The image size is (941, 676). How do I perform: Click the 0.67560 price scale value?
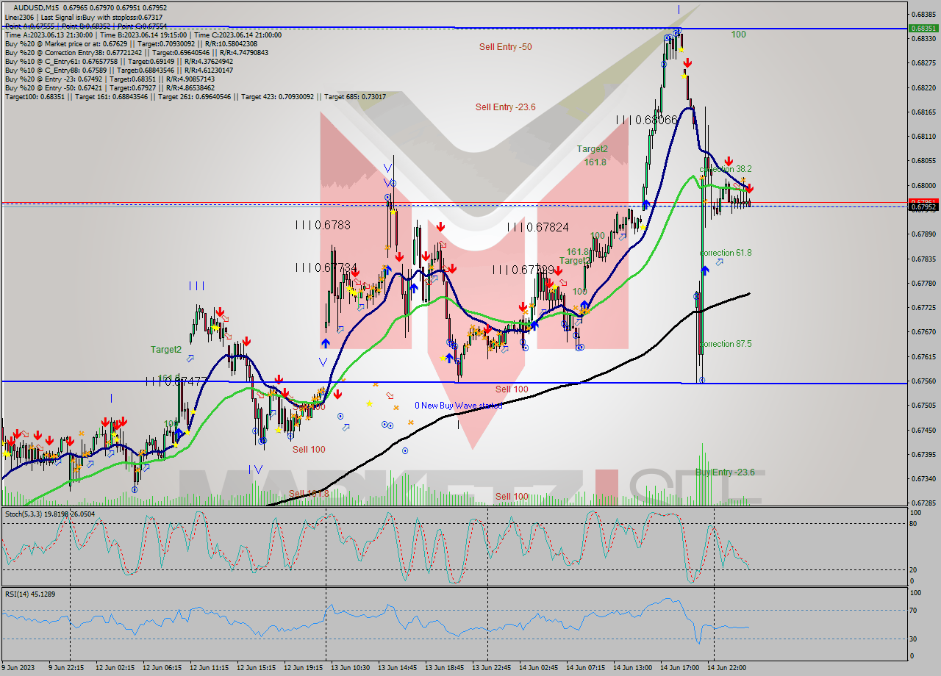point(923,381)
